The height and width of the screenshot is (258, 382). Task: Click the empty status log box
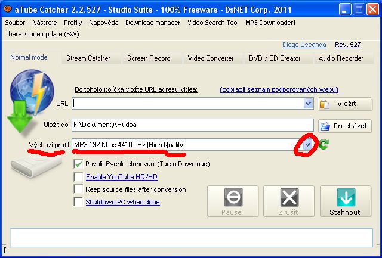click(192, 238)
